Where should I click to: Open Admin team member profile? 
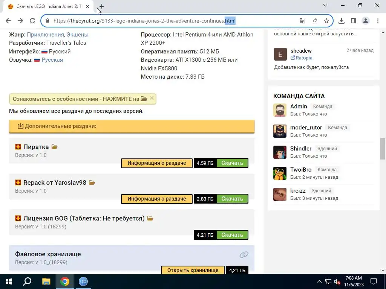[x=299, y=106]
